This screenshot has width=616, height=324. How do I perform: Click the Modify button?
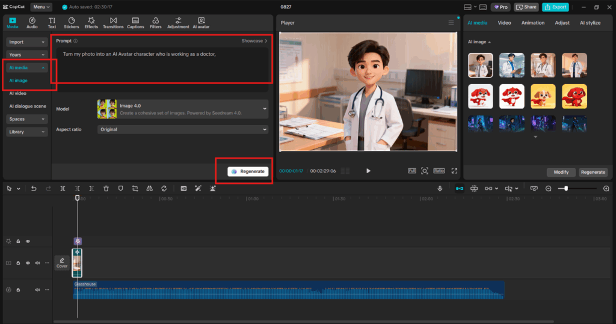tap(561, 172)
